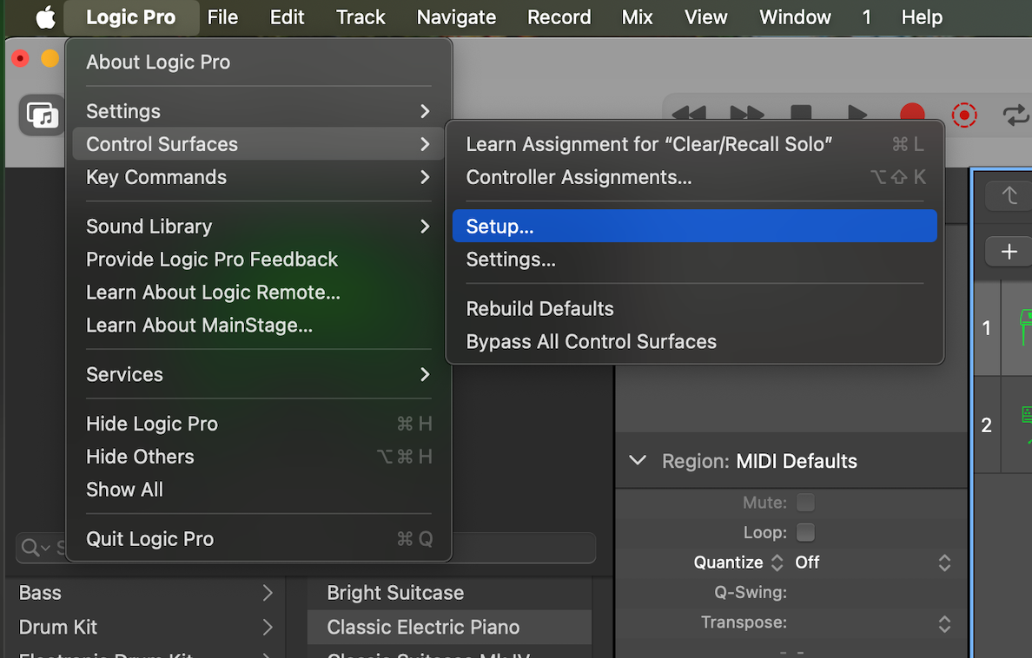Toggle the Mute checkbox in the Region inspector
The height and width of the screenshot is (658, 1032).
click(805, 502)
